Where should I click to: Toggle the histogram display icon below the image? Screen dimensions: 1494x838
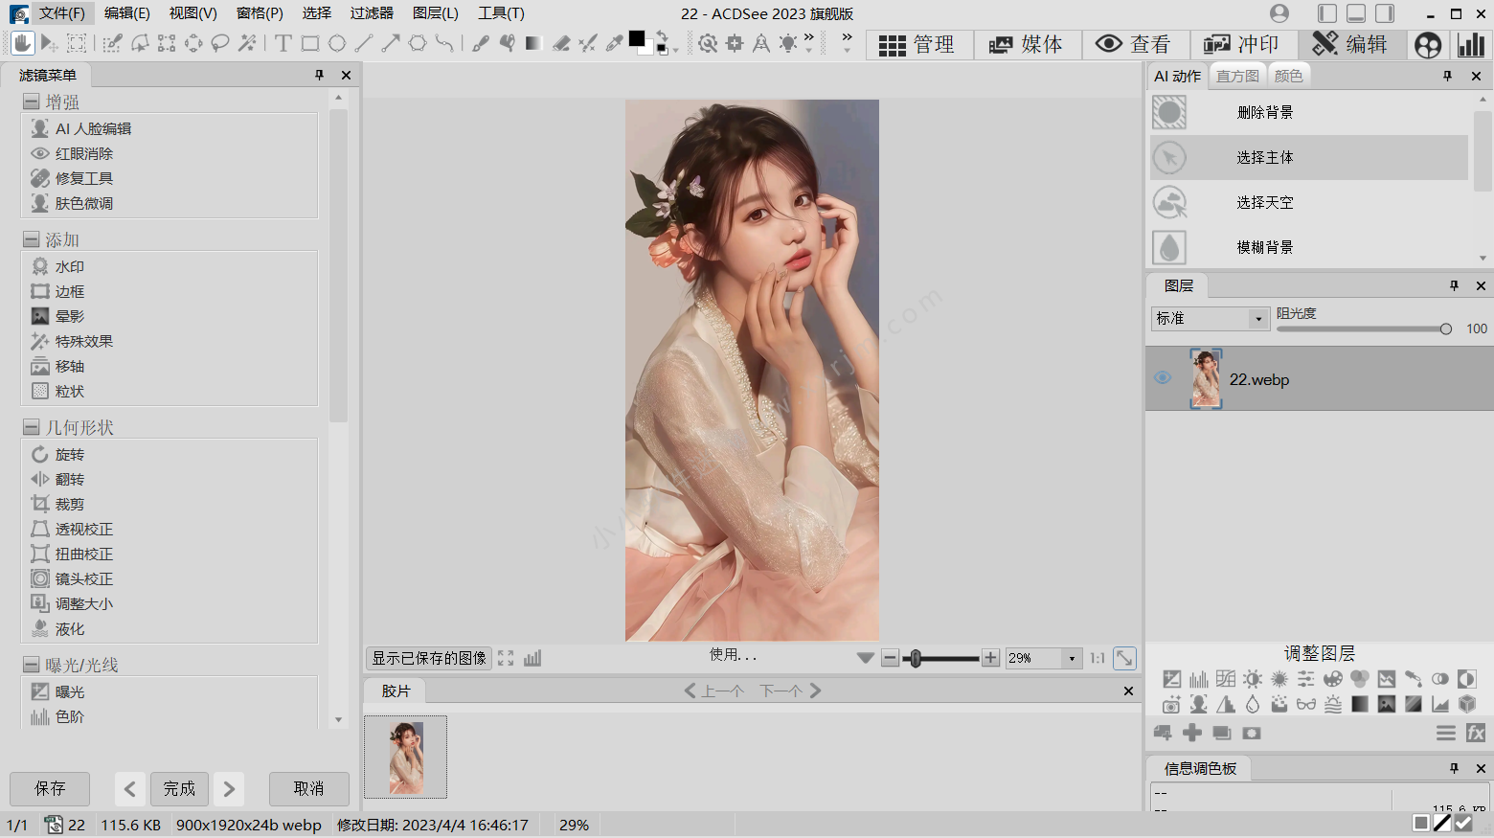(532, 658)
